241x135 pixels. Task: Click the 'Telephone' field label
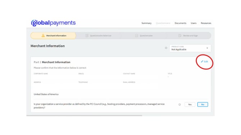pos(83,82)
